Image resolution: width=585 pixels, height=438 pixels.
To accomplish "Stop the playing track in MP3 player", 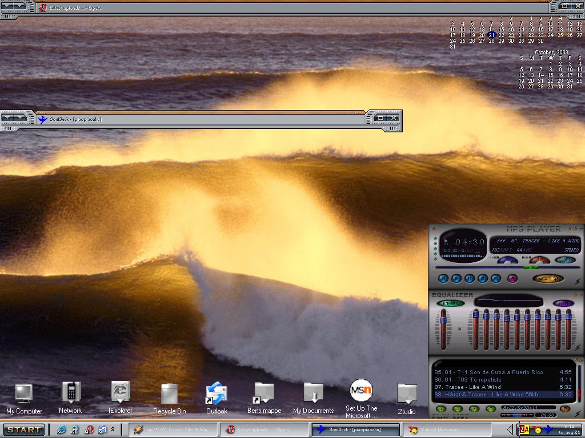I will 483,278.
